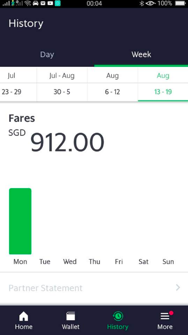
Task: Tap the YouTube notification icon
Action: (50, 4)
